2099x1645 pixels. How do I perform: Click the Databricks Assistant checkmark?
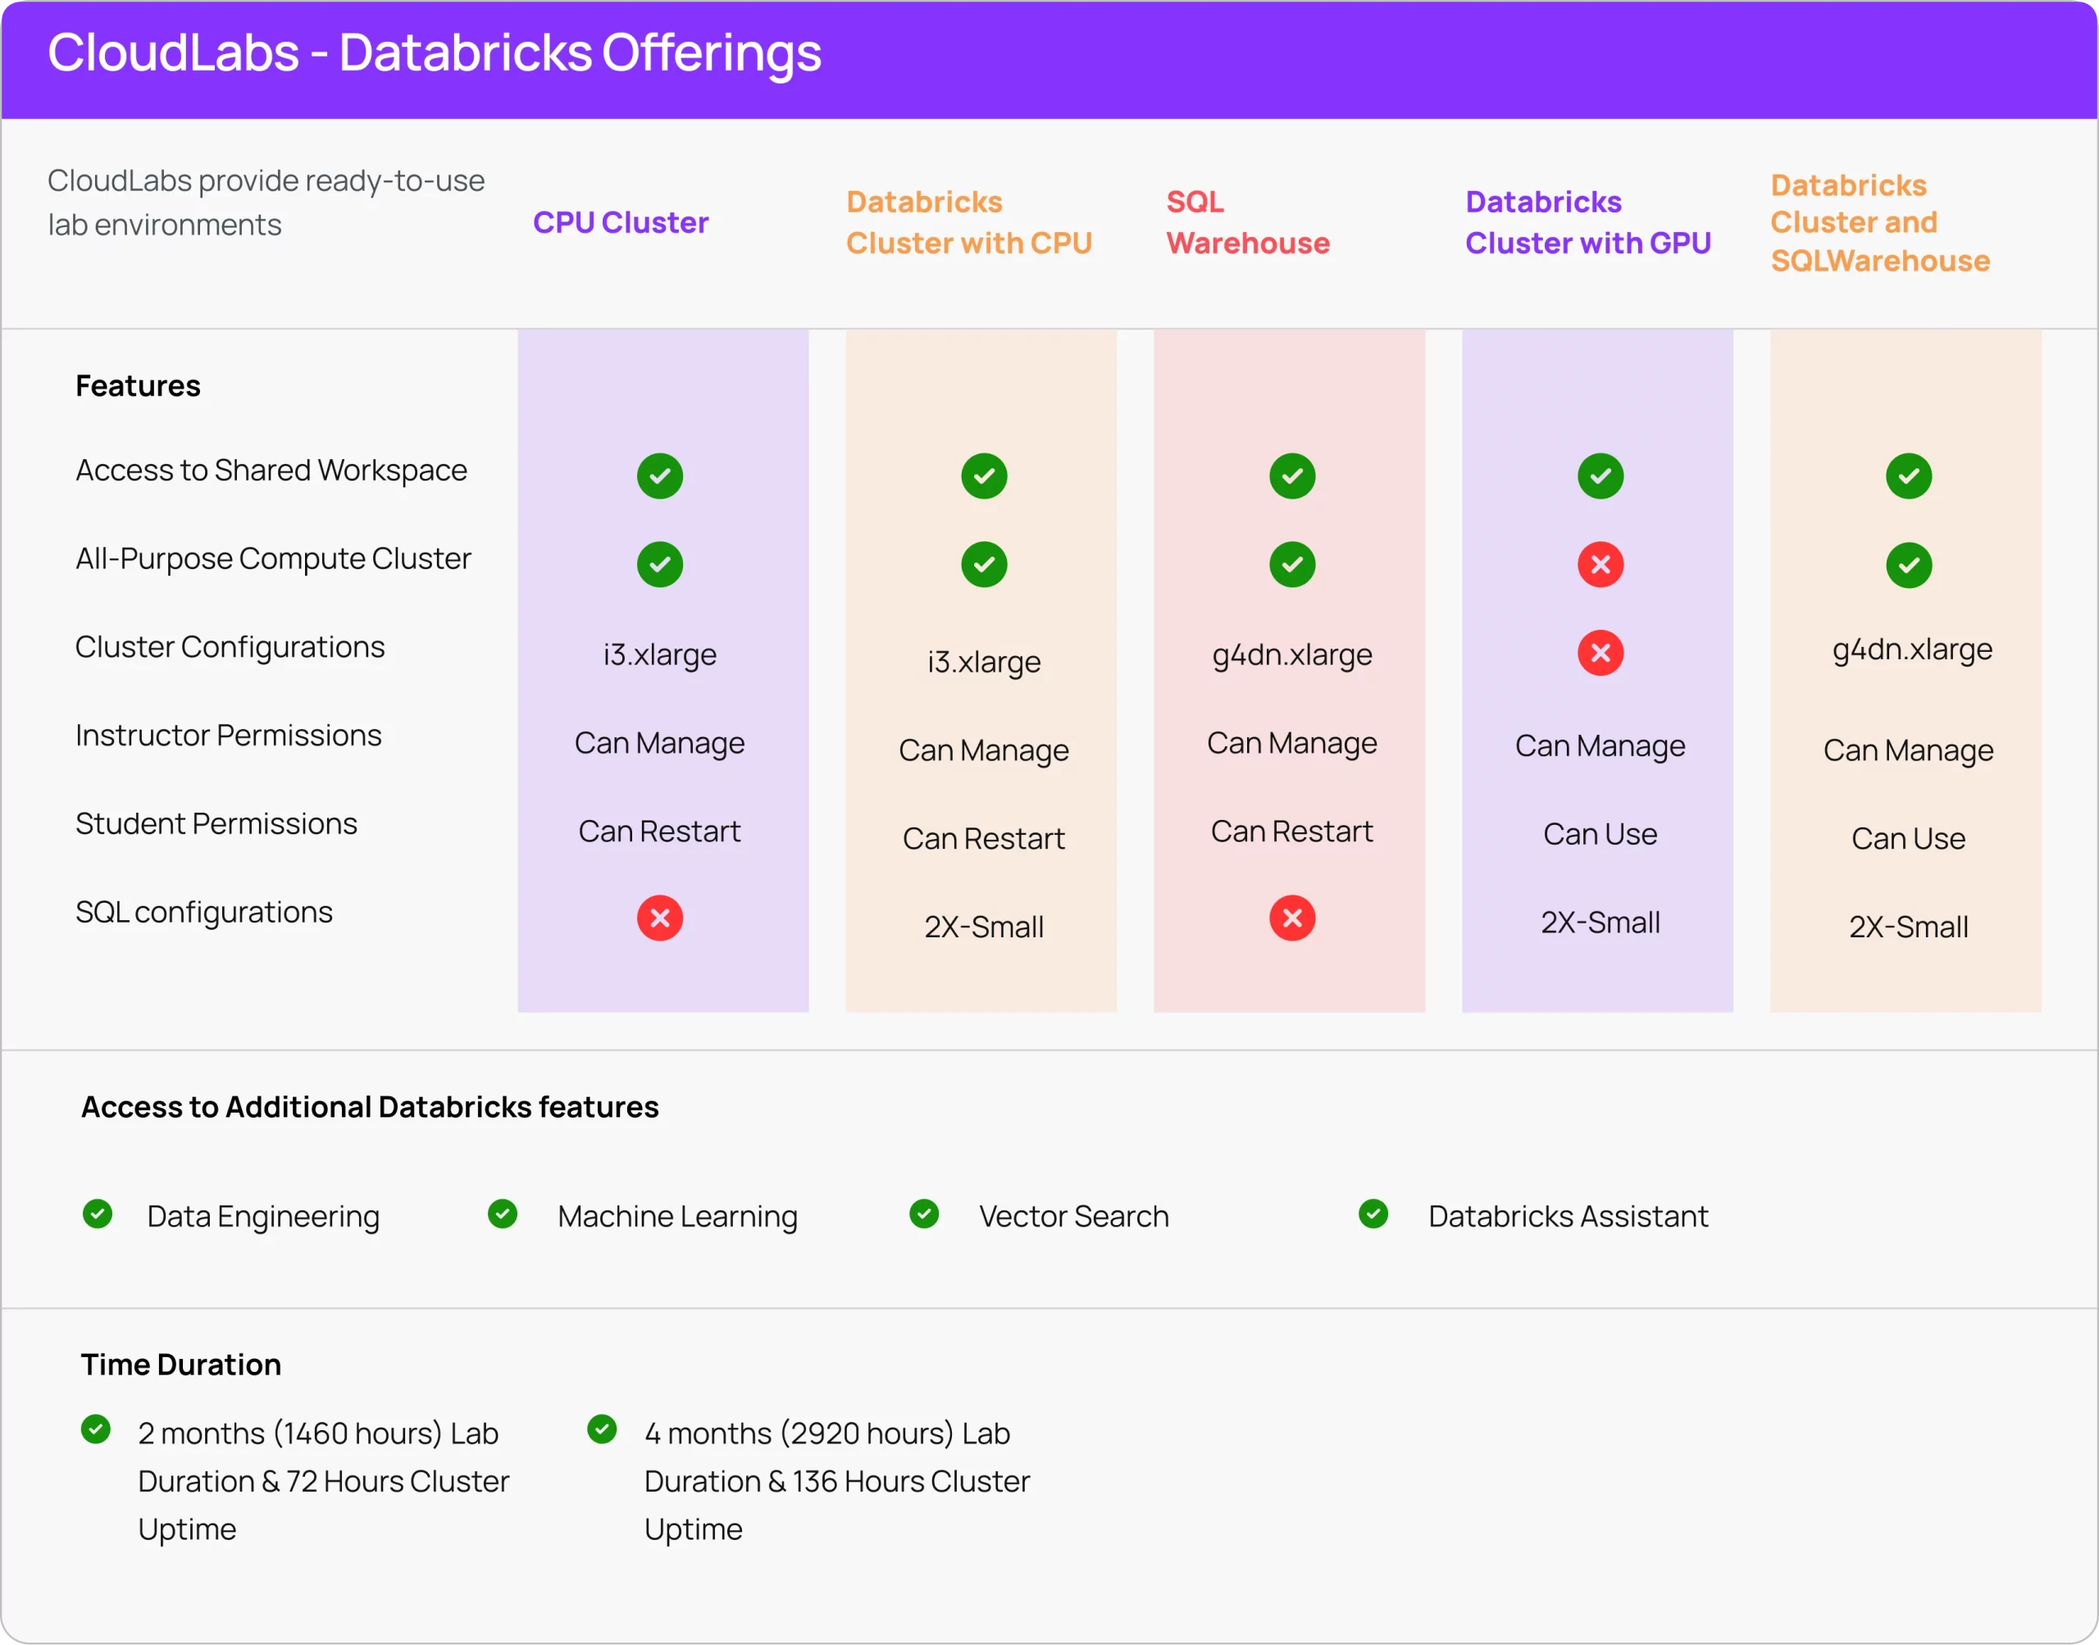pos(1373,1214)
